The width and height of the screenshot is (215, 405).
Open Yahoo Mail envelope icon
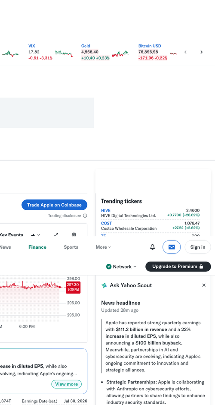pyautogui.click(x=172, y=247)
